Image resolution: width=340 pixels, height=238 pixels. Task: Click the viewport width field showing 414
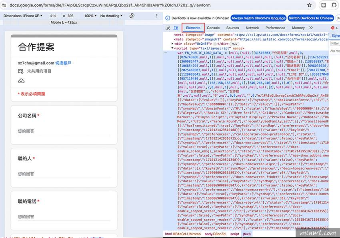[53, 16]
